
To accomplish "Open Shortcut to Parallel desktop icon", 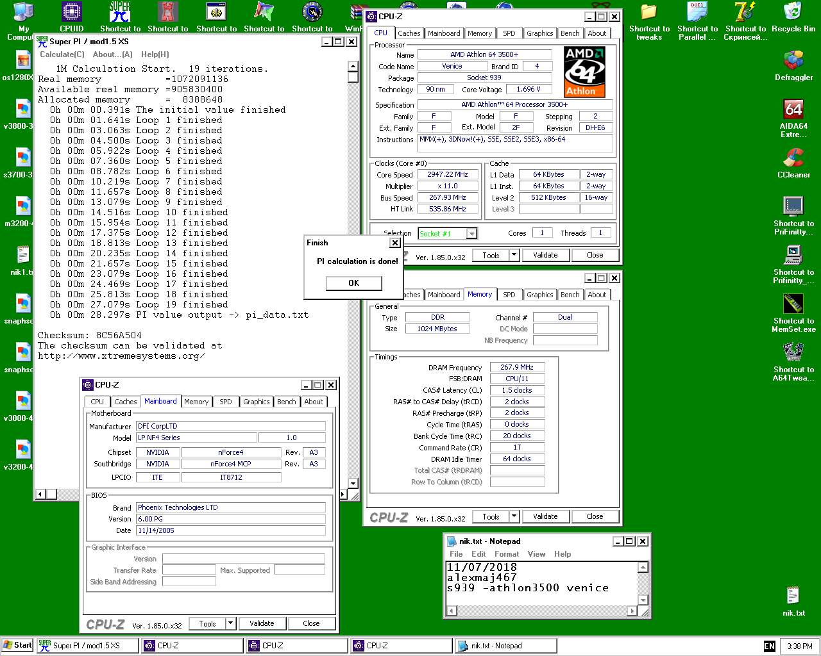I will tap(697, 12).
